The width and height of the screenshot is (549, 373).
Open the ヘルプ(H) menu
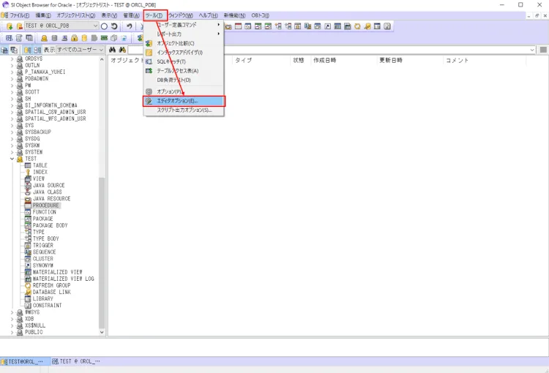tap(208, 15)
